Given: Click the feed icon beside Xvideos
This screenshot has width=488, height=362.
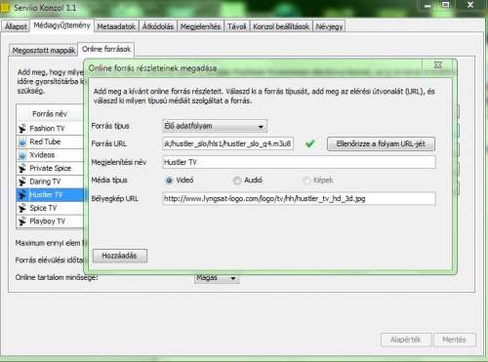Looking at the screenshot, I should point(21,155).
